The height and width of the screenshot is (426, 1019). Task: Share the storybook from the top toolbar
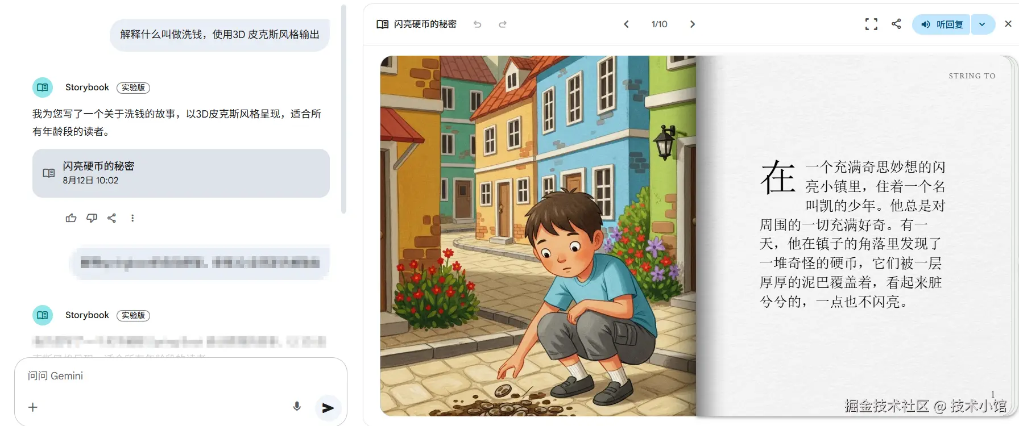(x=897, y=24)
